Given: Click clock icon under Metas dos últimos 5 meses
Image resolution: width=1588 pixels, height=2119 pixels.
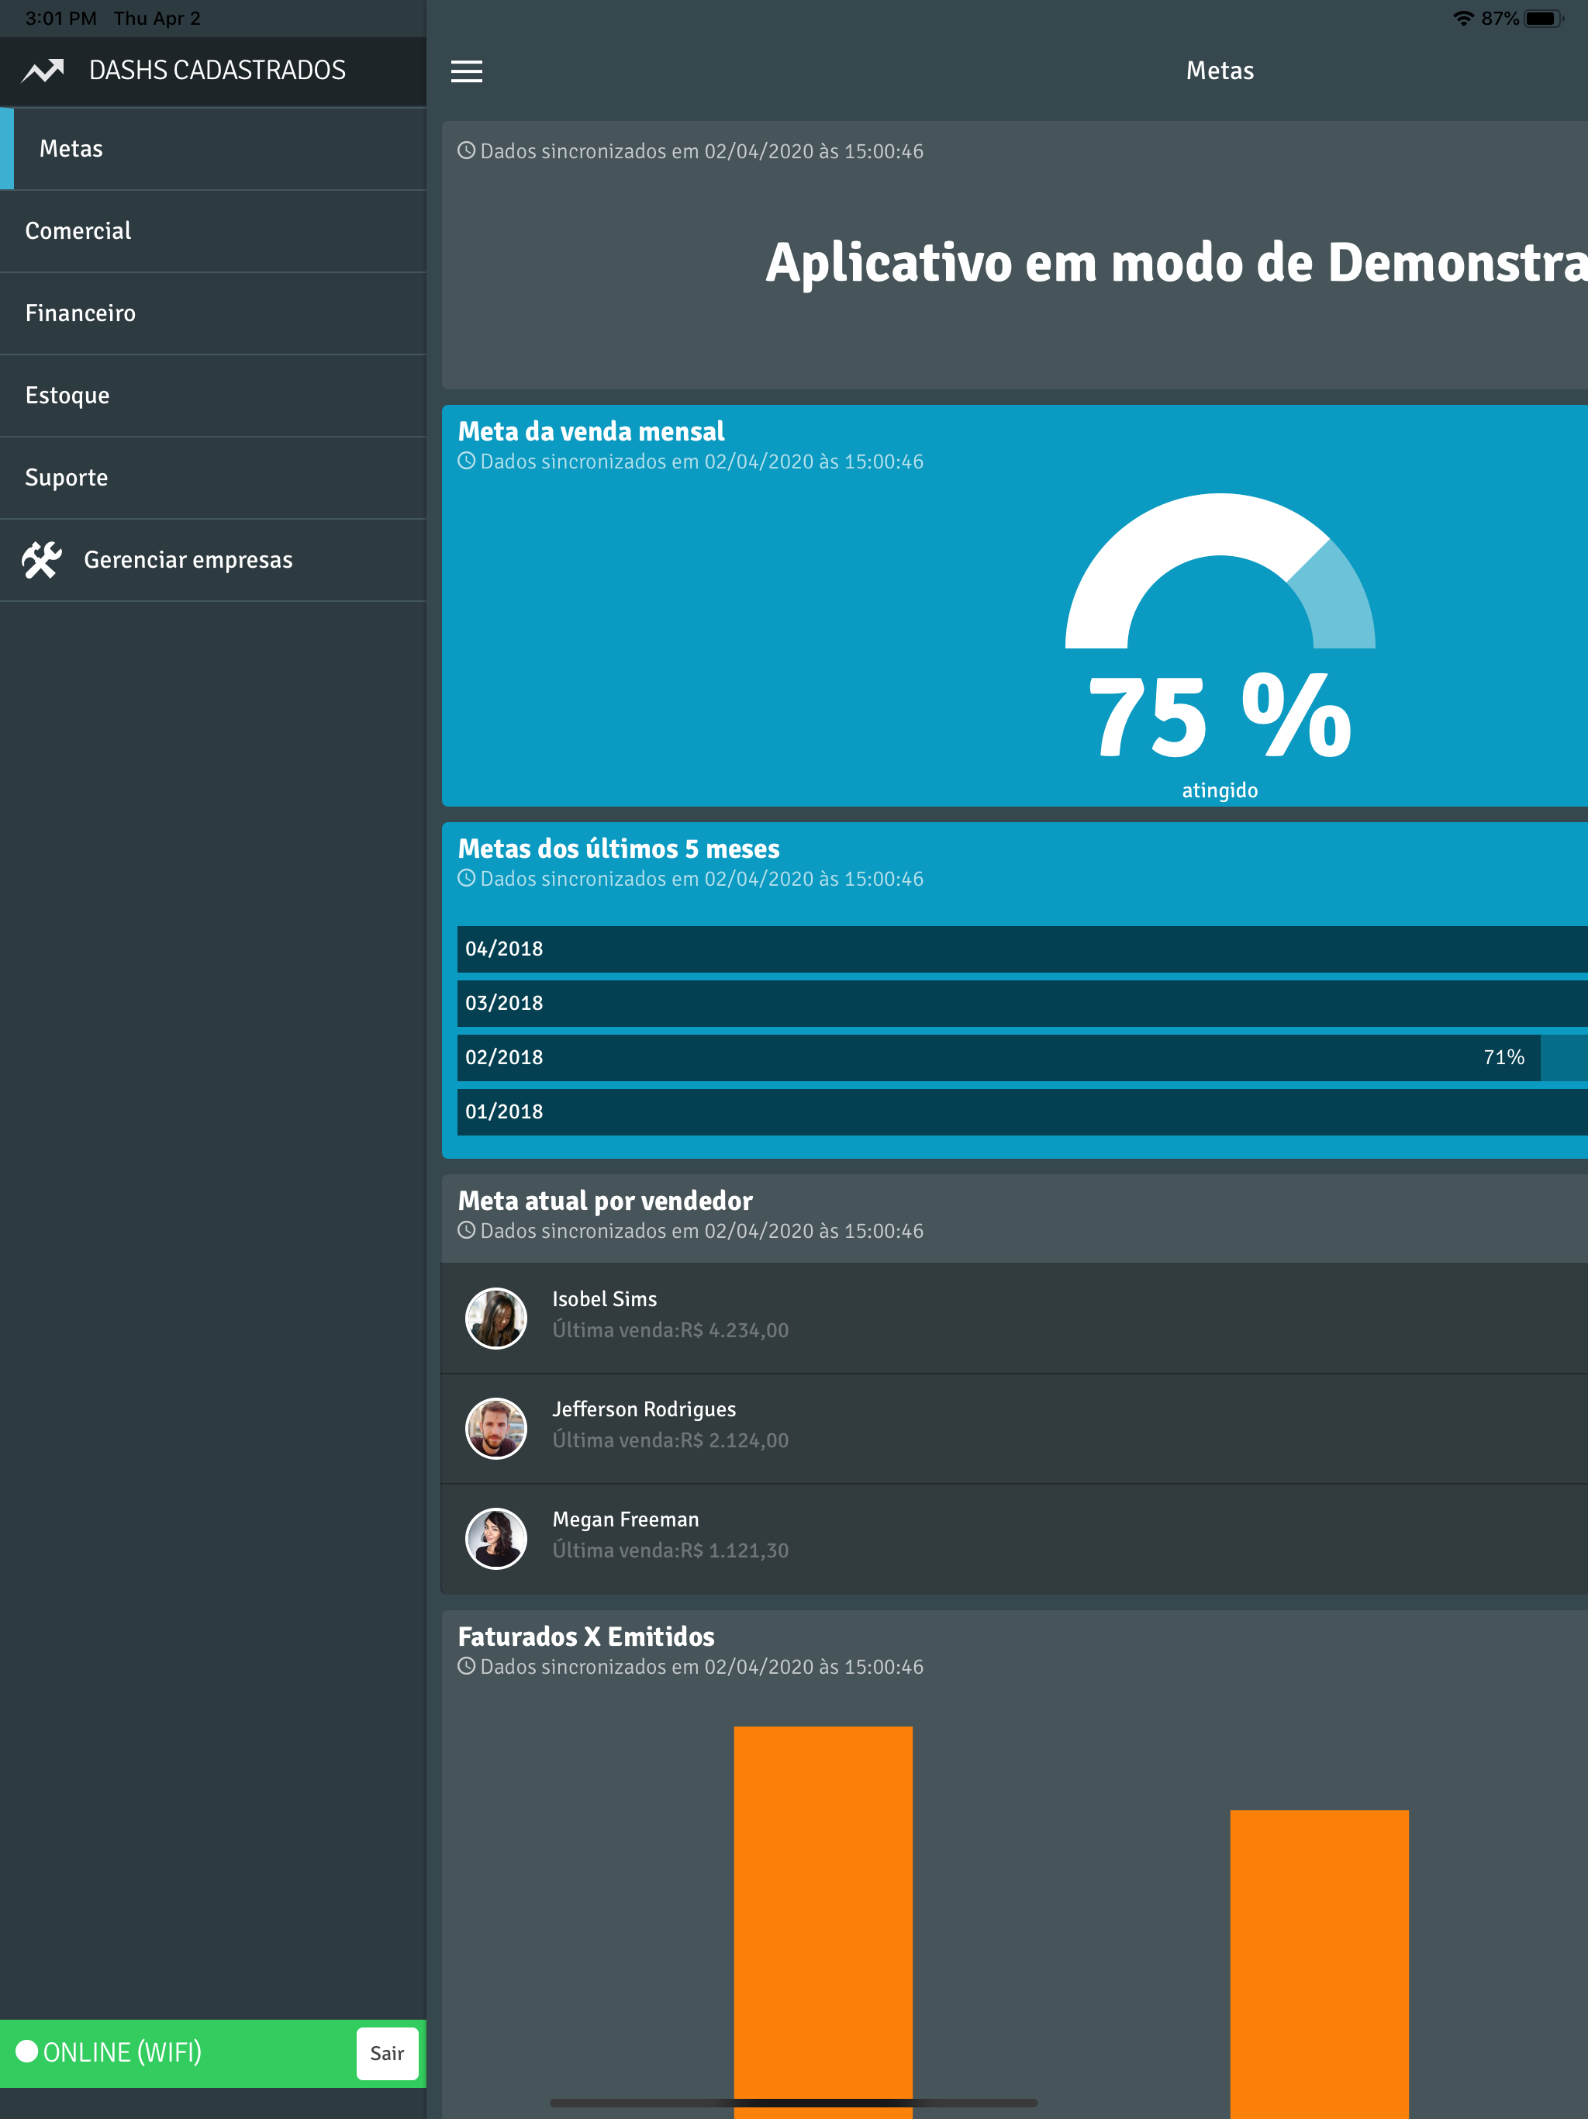Looking at the screenshot, I should pos(467,879).
